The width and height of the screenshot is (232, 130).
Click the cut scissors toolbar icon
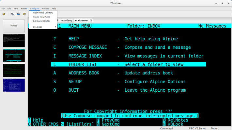18,14
